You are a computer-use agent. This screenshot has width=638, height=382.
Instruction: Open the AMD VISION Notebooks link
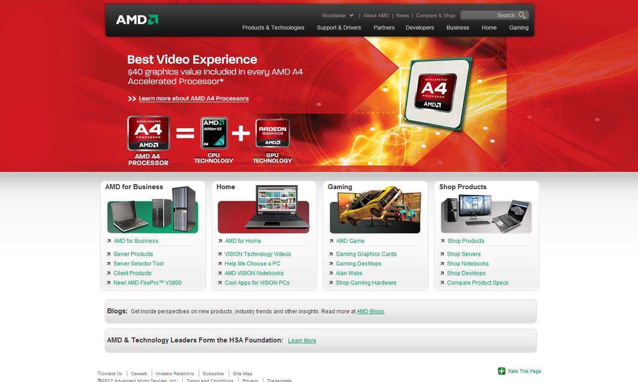(x=254, y=273)
